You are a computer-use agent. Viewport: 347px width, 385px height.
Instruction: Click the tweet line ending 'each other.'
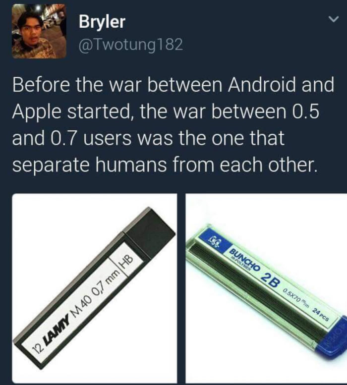(164, 165)
